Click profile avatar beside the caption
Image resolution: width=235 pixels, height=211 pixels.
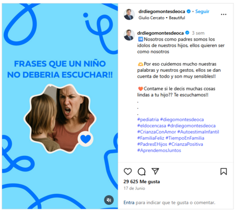129,35
